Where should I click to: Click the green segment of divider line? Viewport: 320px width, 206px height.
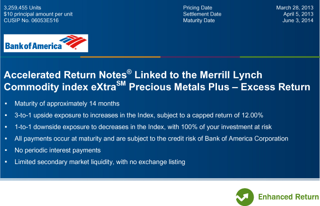point(280,57)
